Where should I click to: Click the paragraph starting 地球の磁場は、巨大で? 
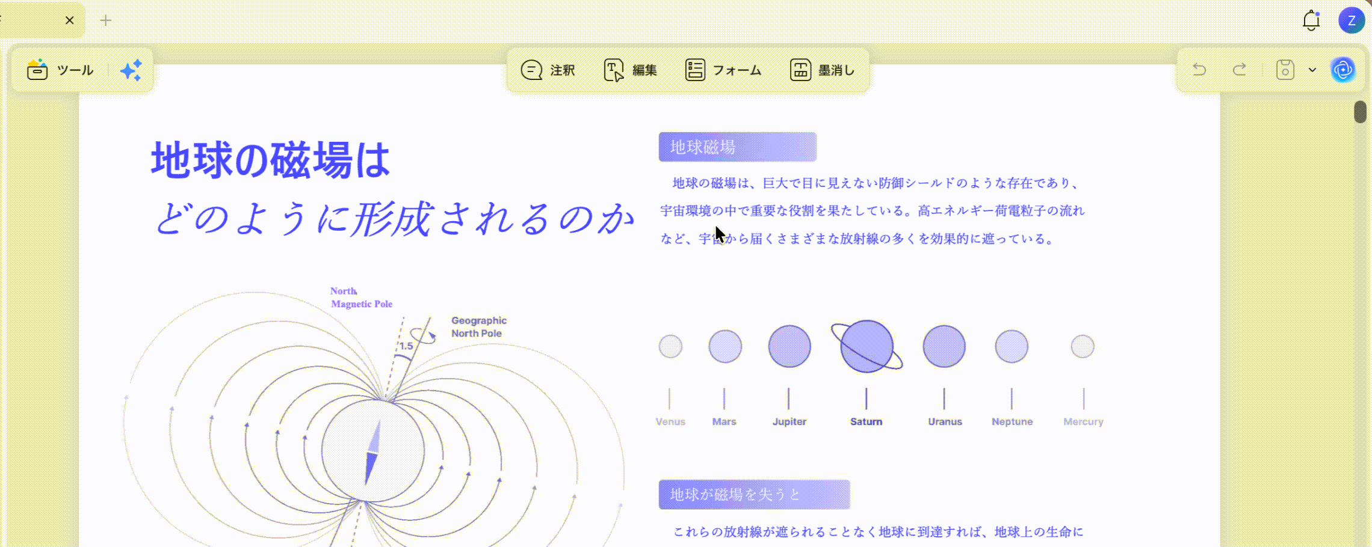(872, 210)
